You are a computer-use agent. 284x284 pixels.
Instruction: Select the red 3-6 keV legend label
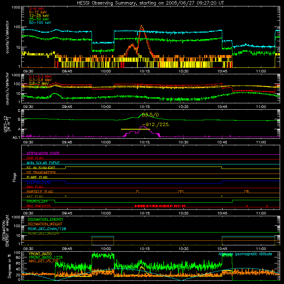pyautogui.click(x=37, y=9)
